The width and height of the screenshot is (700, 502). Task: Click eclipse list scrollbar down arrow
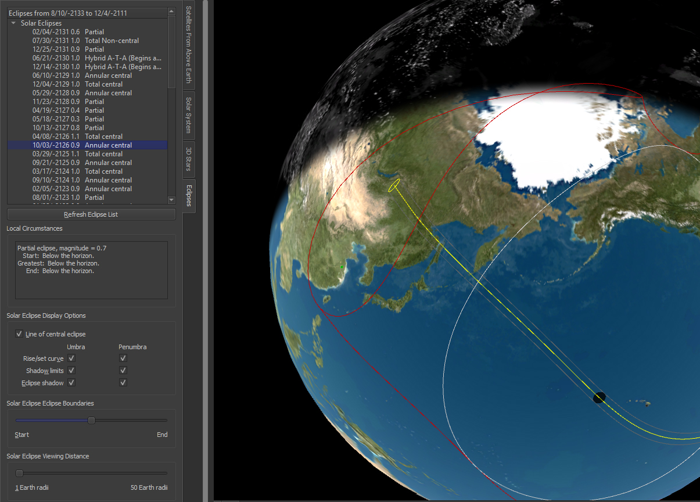[171, 200]
